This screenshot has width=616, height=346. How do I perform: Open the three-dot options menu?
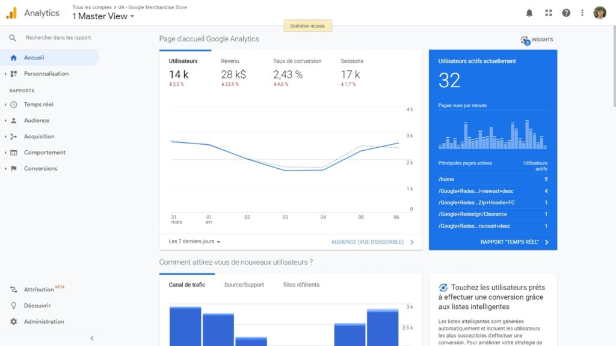582,12
